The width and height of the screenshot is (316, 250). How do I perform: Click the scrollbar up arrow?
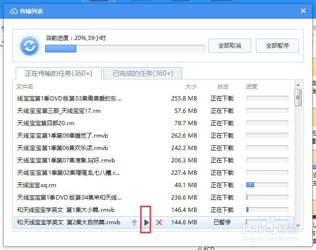click(298, 85)
